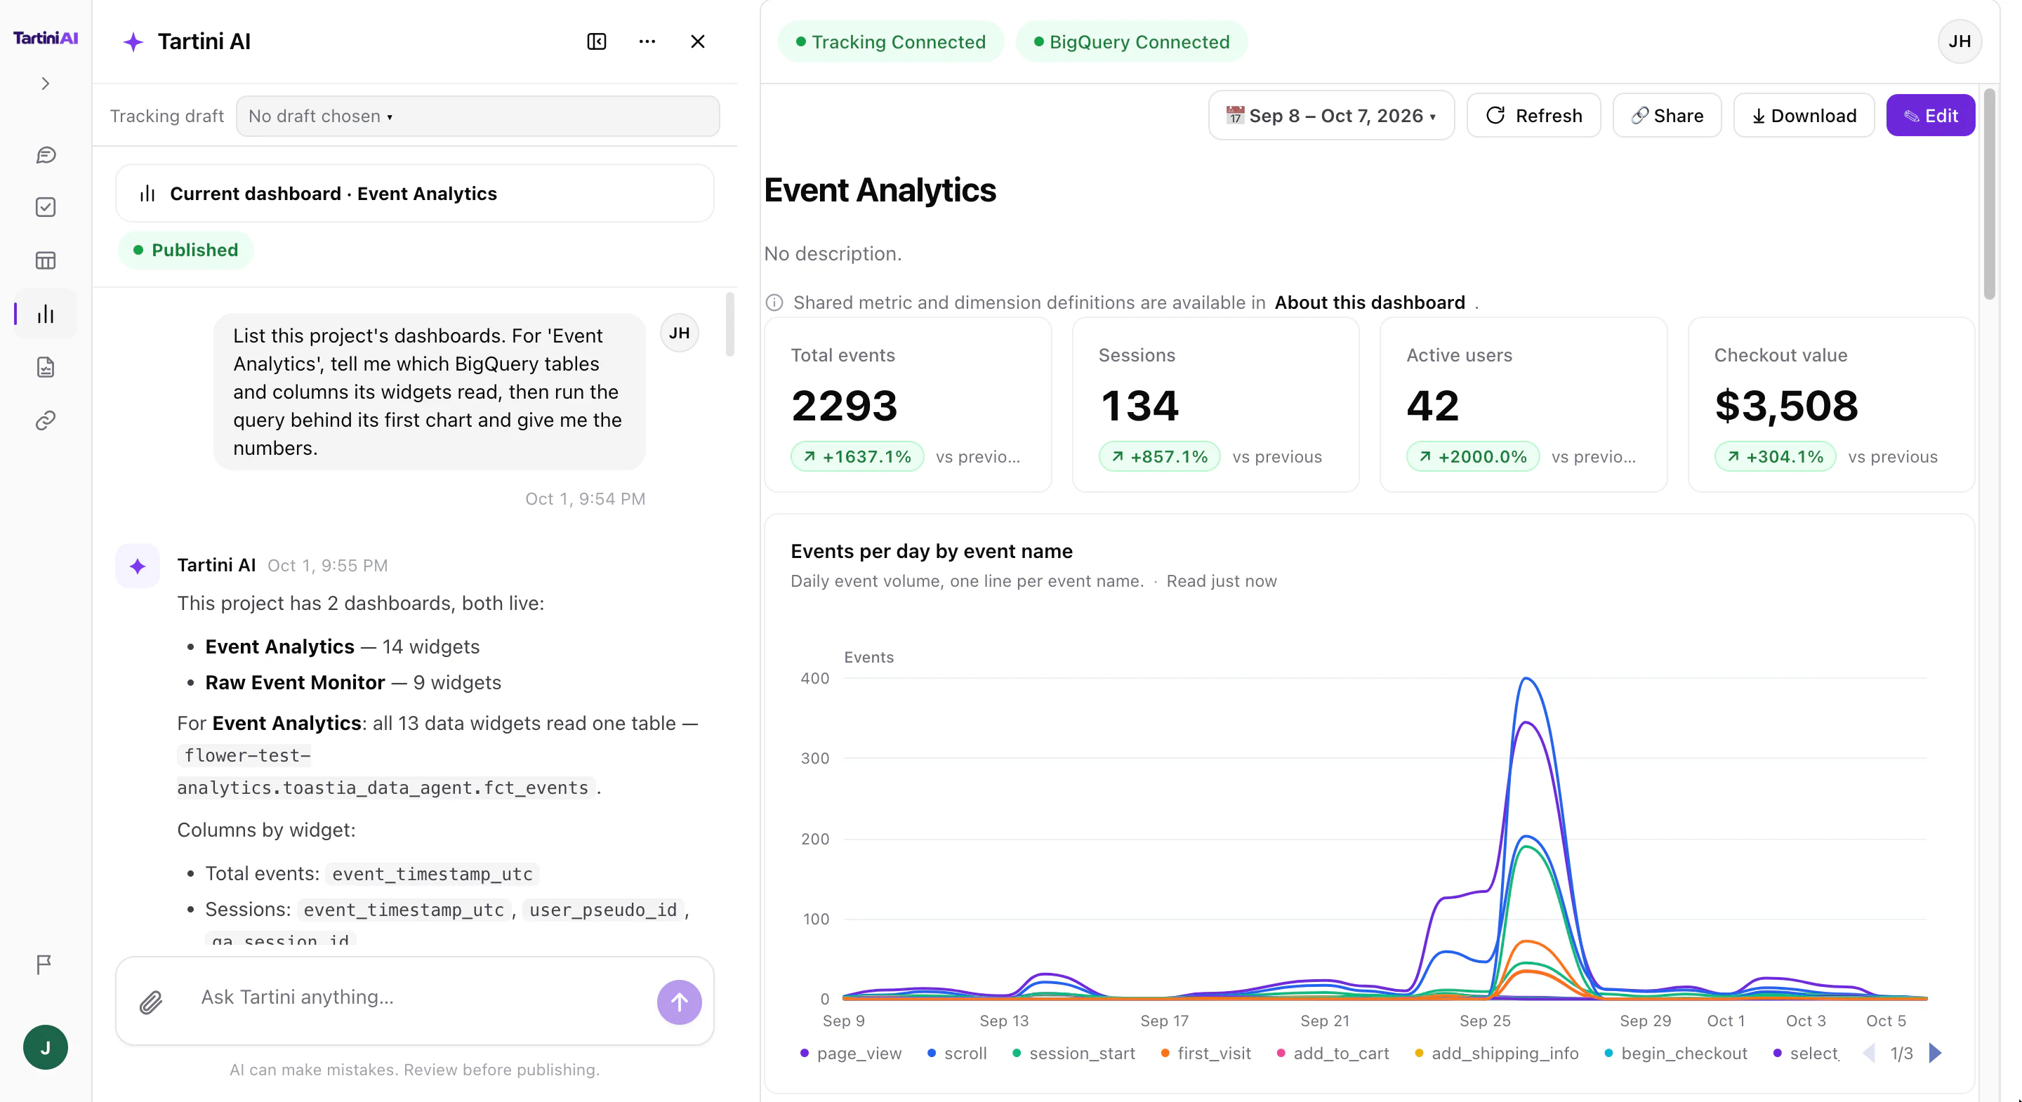Open the chat icon in sidebar
2022x1102 pixels.
coord(46,154)
